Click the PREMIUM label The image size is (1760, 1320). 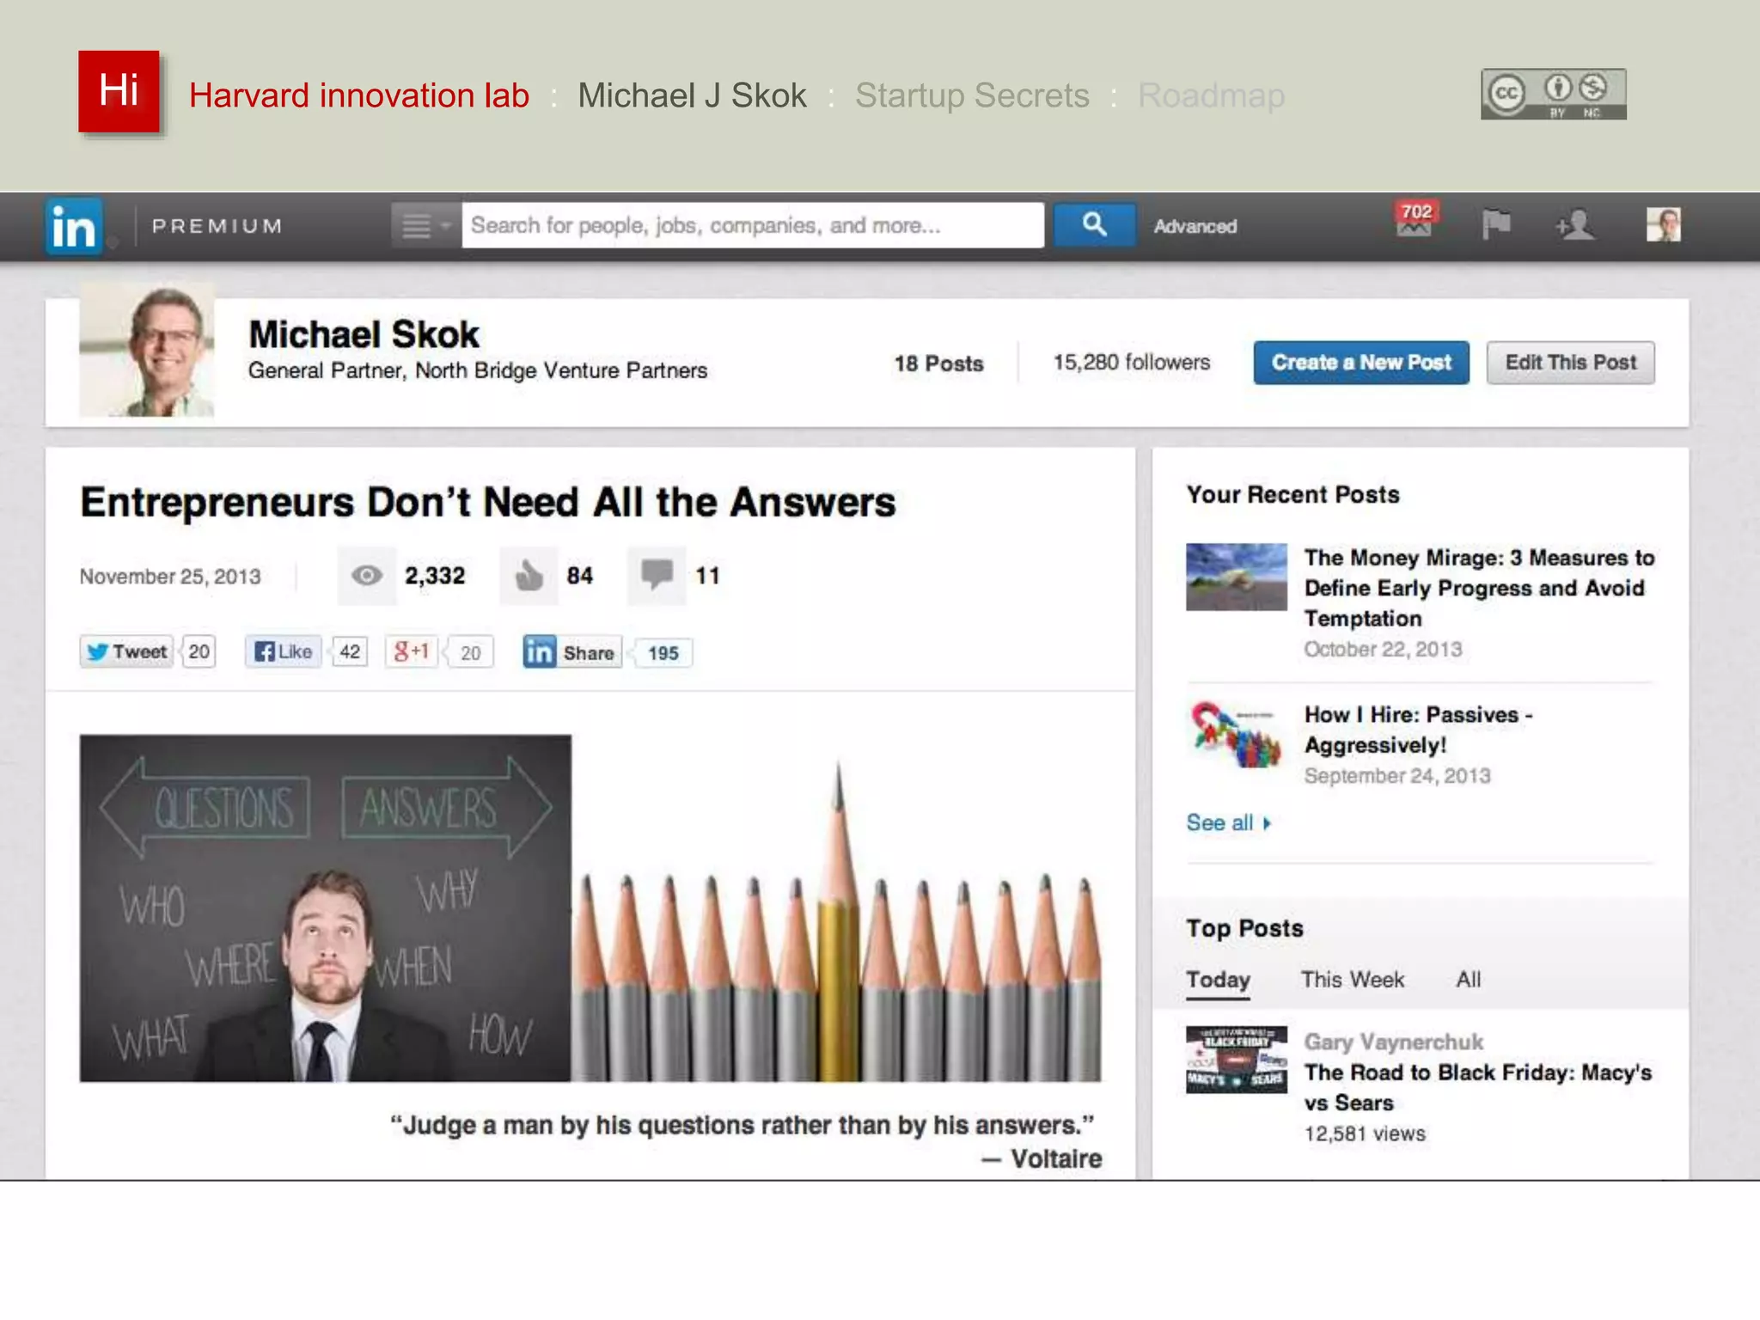[x=217, y=226]
